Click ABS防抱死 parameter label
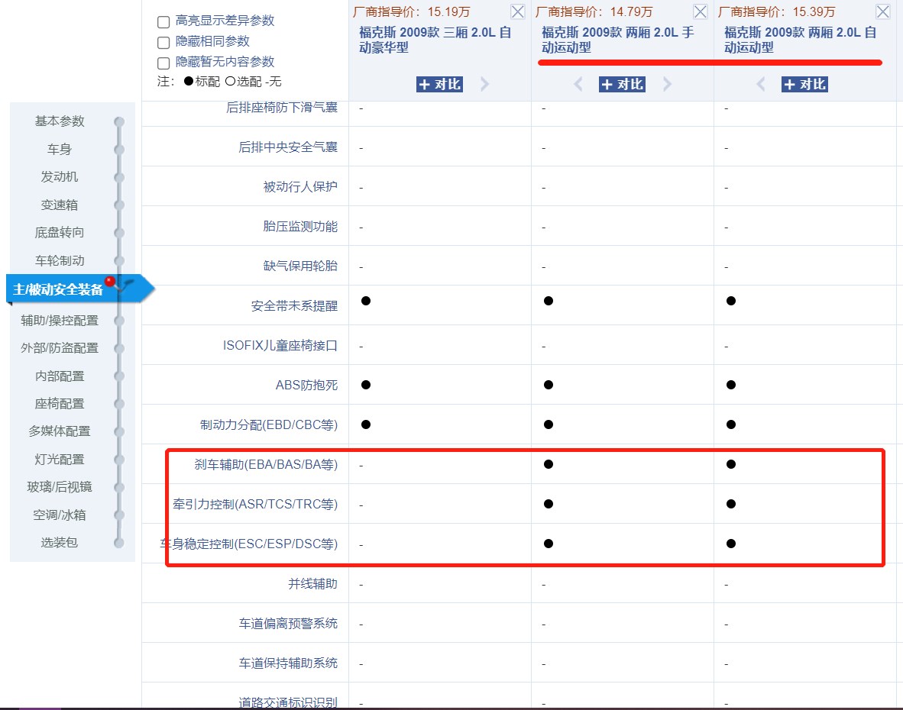This screenshot has width=903, height=710. pyautogui.click(x=306, y=386)
